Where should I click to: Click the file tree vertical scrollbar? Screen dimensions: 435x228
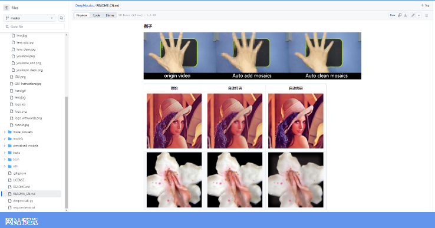coord(66,152)
